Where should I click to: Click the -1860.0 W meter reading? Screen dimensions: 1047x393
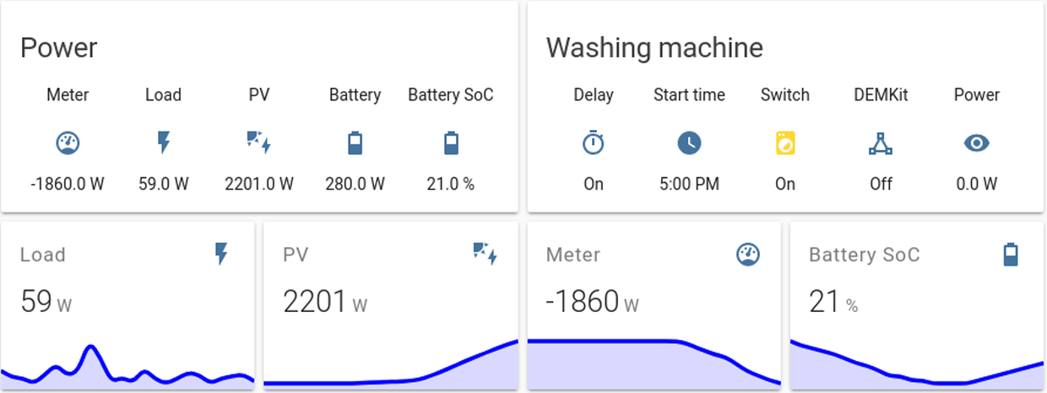[68, 183]
